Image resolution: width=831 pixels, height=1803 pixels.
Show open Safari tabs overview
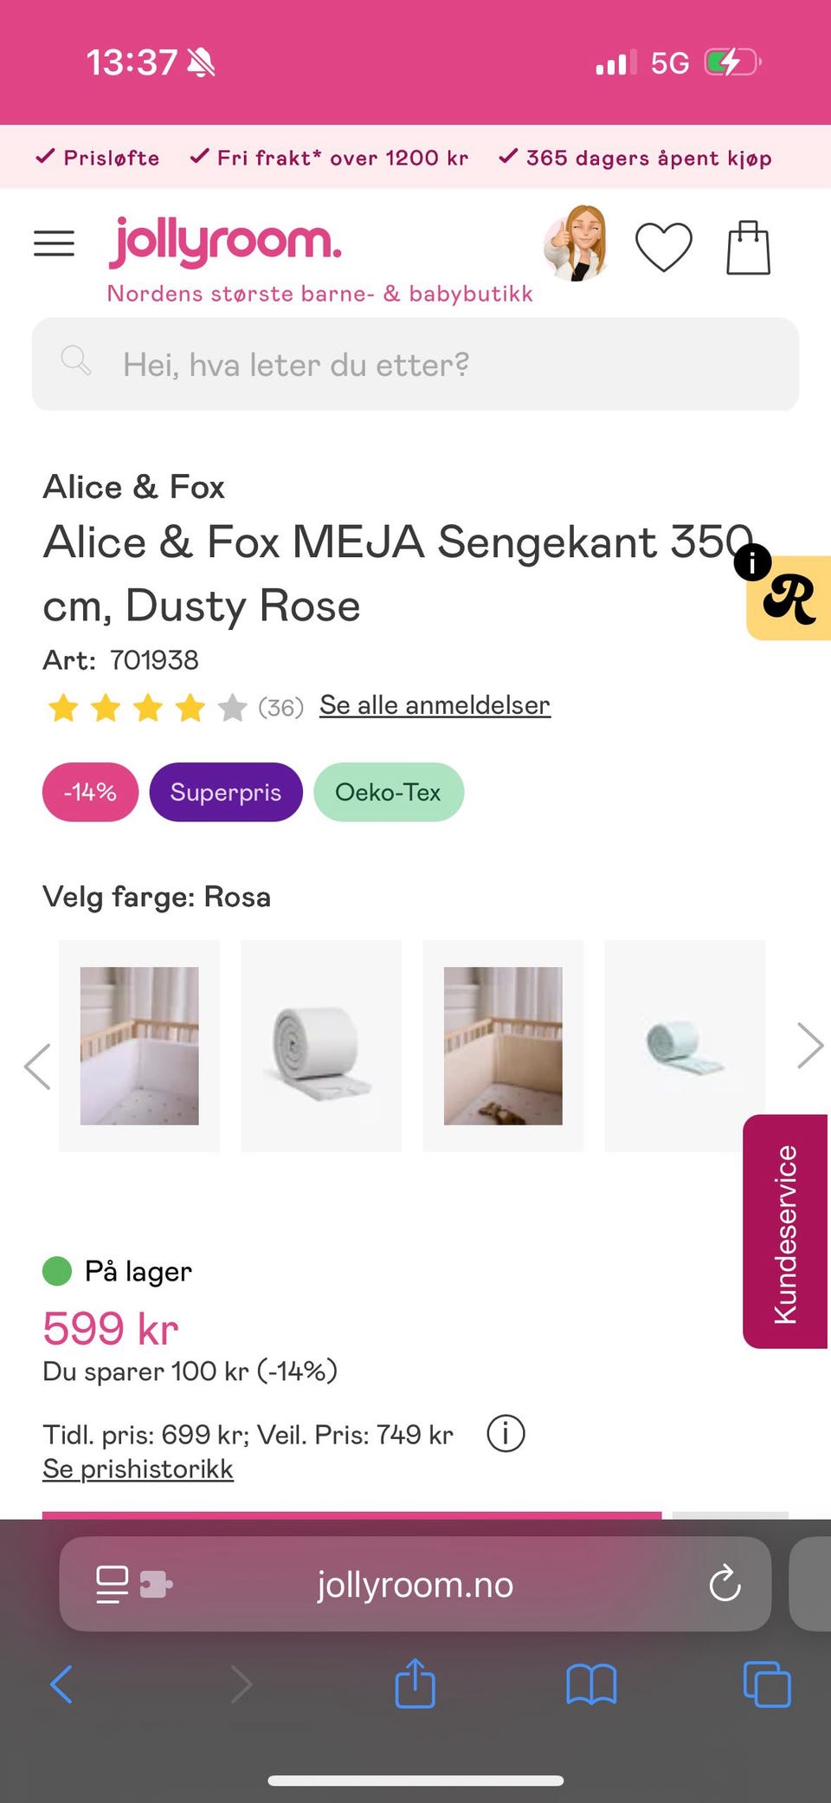(767, 1685)
